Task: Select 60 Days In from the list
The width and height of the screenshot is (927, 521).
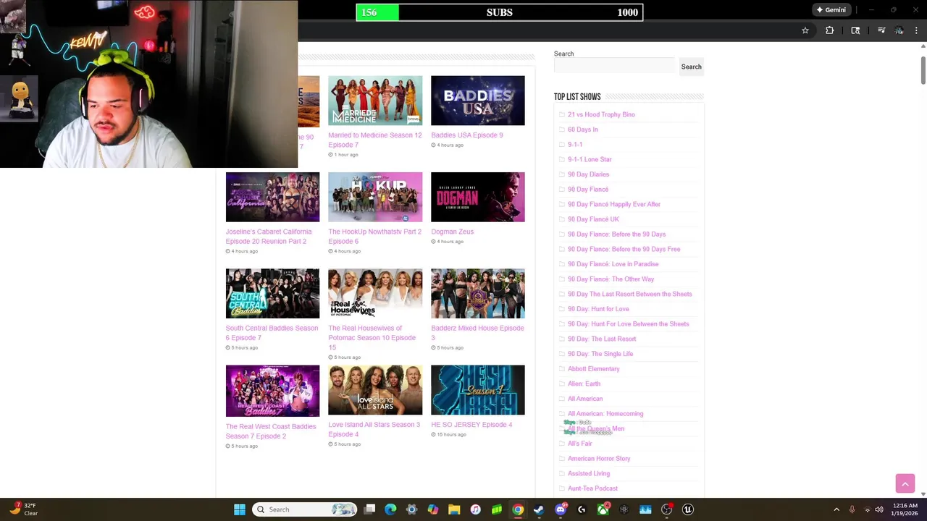Action: coord(582,130)
